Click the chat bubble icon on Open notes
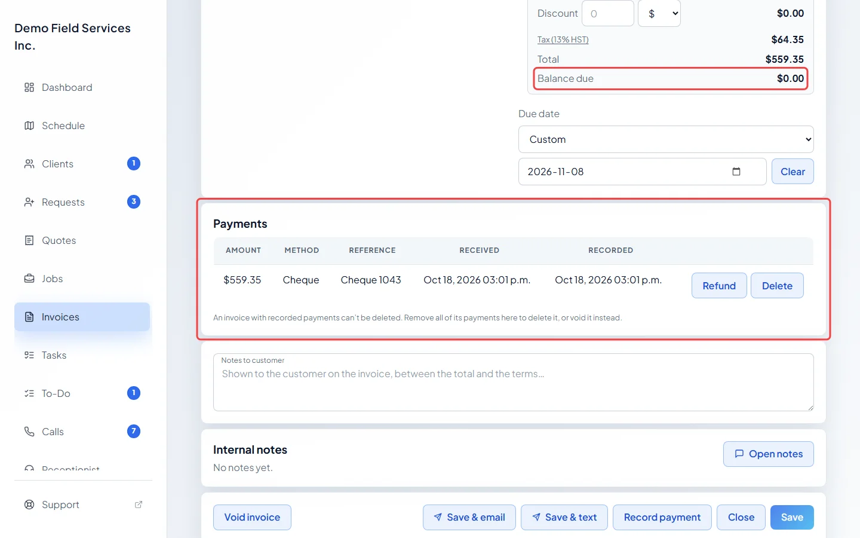 (739, 454)
